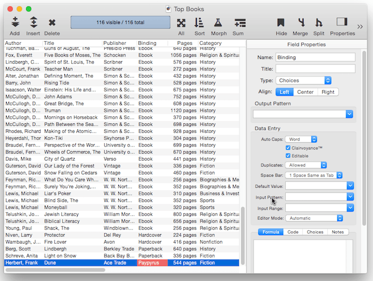
Task: Click the 1120 pages cell in Truman row
Action: point(183,111)
